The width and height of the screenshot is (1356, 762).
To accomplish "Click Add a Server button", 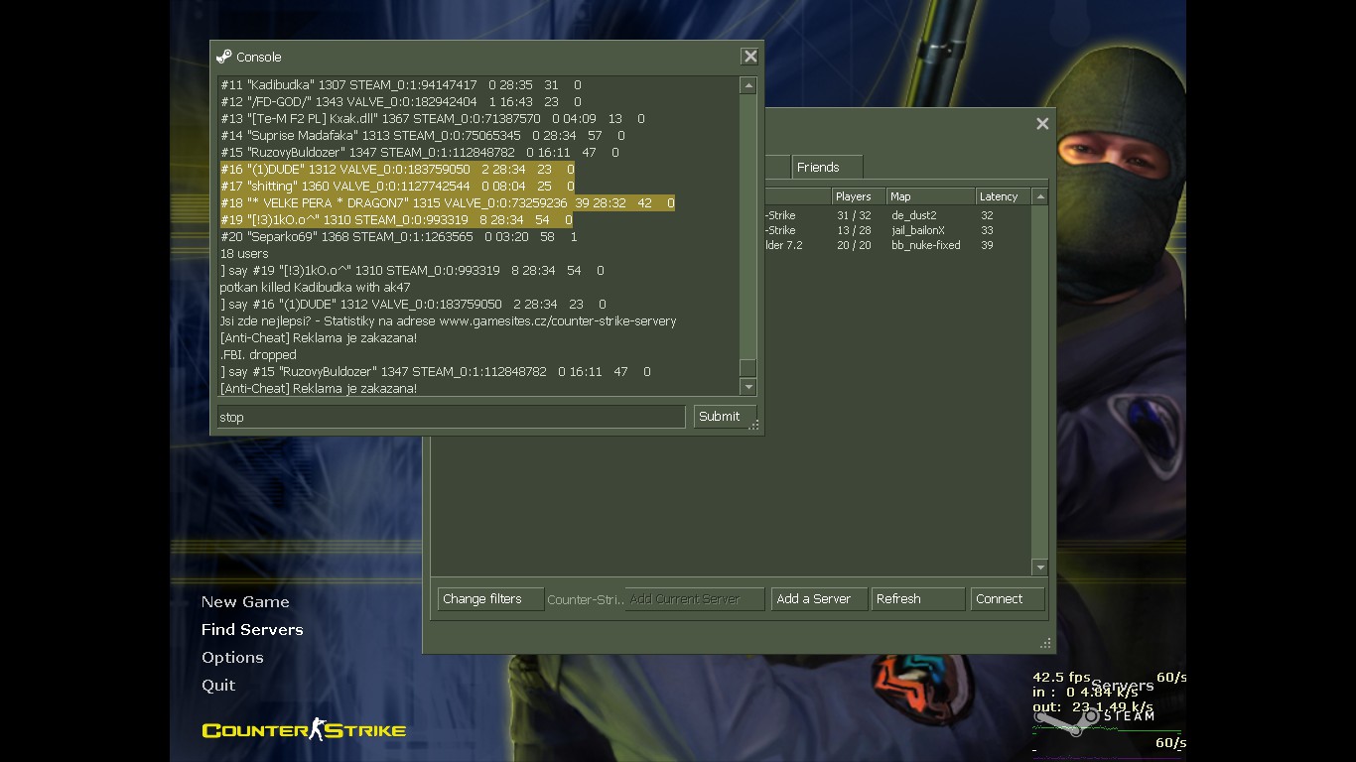I will 819,599.
